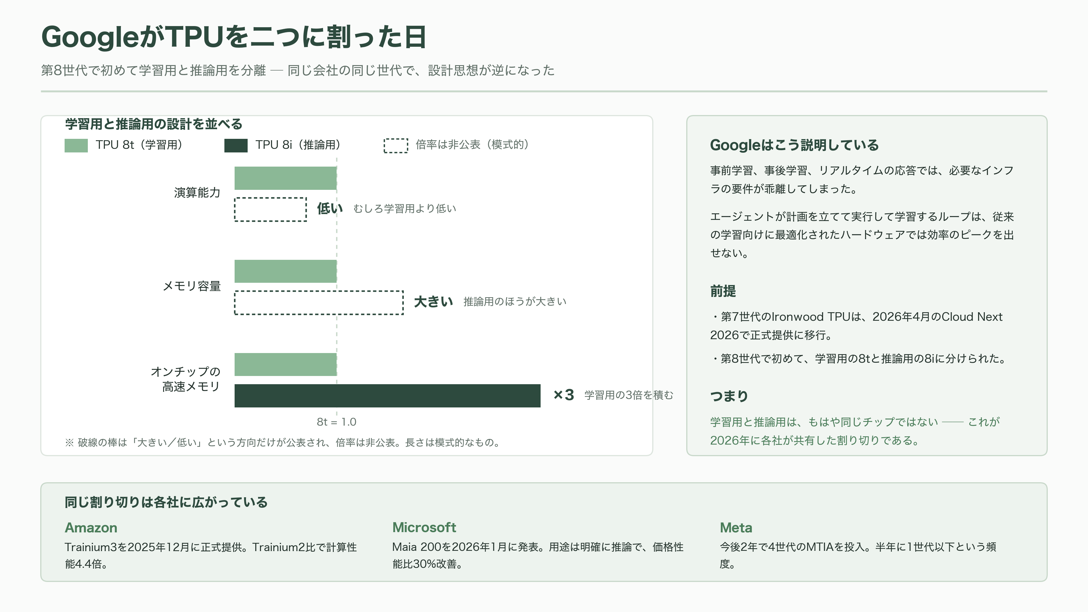Click the dark green 8i bar for オンチップの高速メモリ
1088x612 pixels.
387,396
